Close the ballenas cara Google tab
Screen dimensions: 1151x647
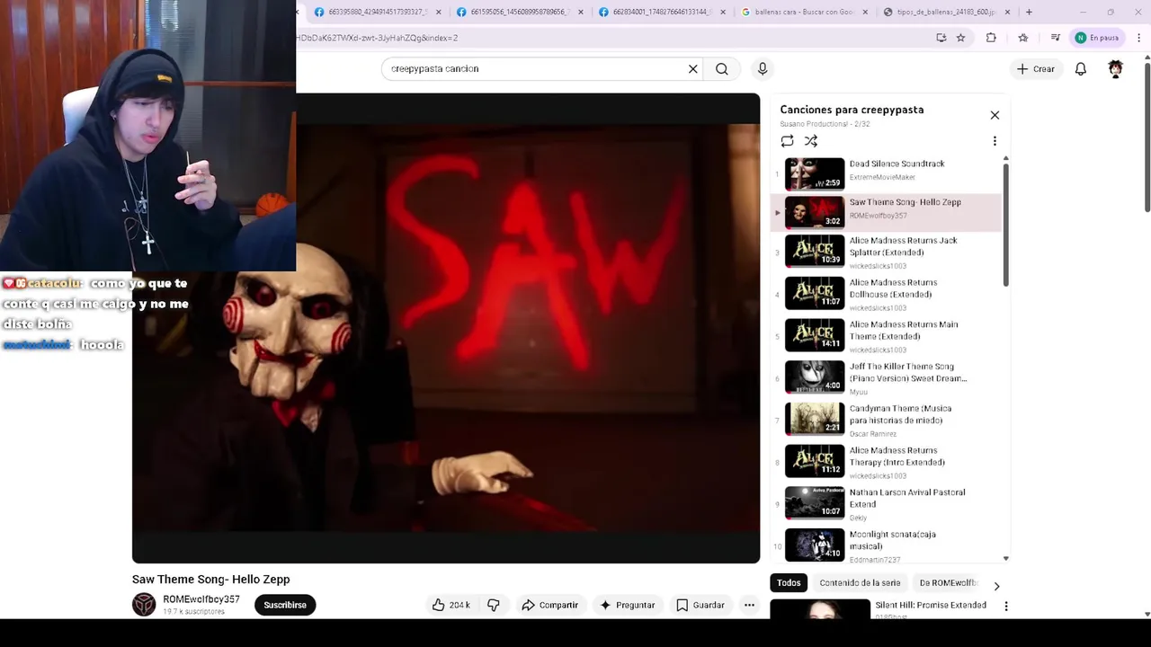(x=865, y=13)
